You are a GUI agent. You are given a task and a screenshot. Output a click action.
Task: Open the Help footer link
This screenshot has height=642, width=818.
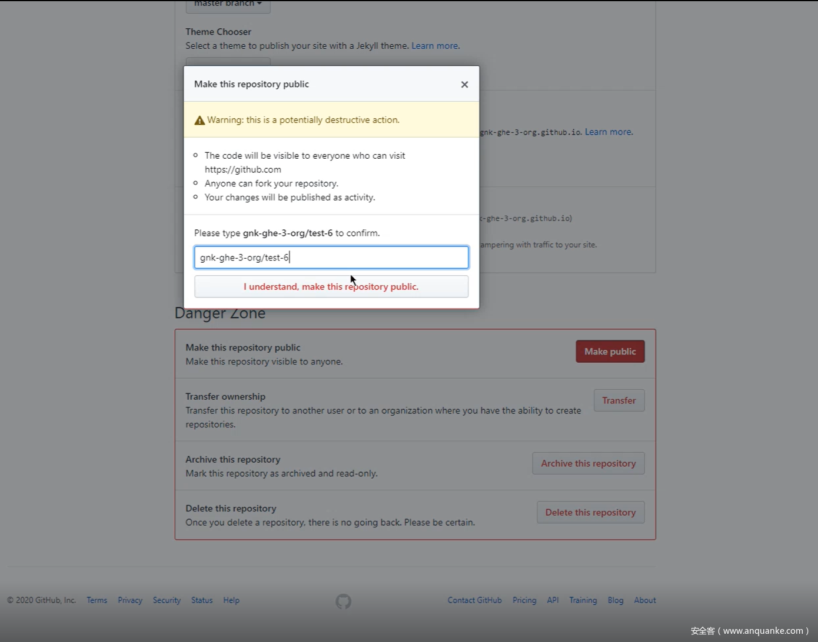(231, 600)
